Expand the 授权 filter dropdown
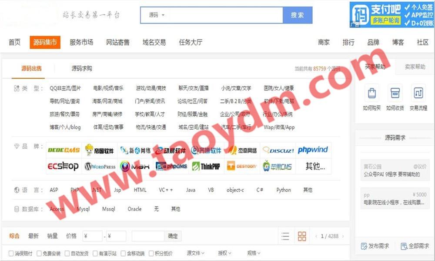Viewport: 435px width, 261px height. tap(224, 253)
